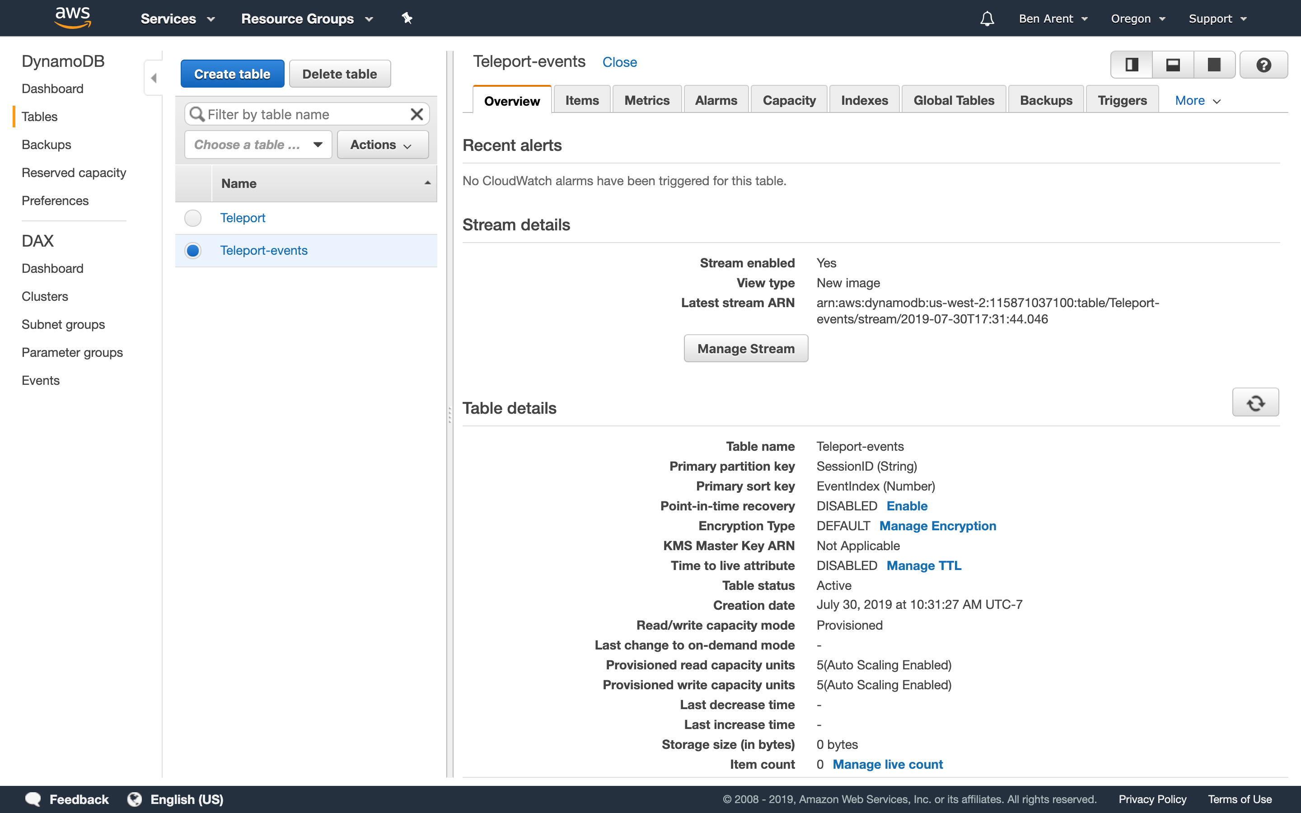
Task: Open DAX Clusters in sidebar
Action: [x=45, y=296]
